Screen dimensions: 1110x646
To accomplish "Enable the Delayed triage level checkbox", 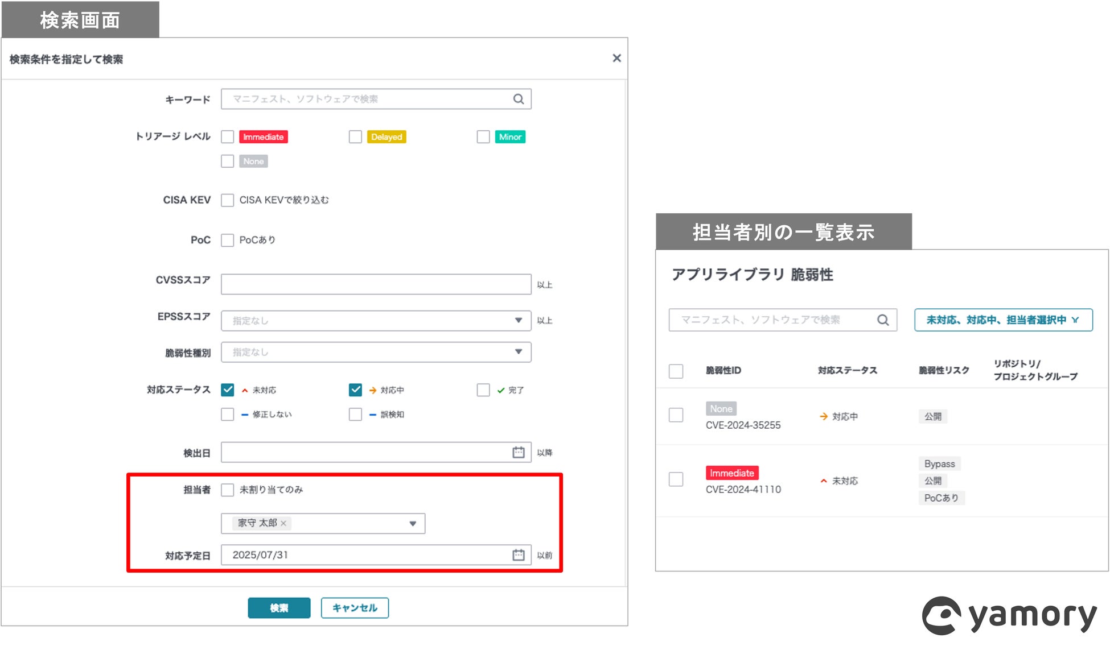I will [x=355, y=137].
